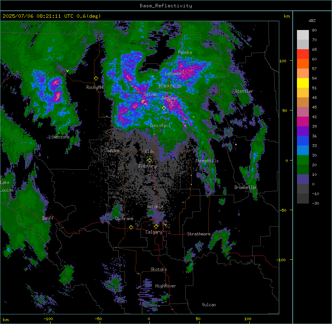This screenshot has width=332, height=324.
Task: Click the yellow diamond marker south of Cochrane
Action: (131, 227)
